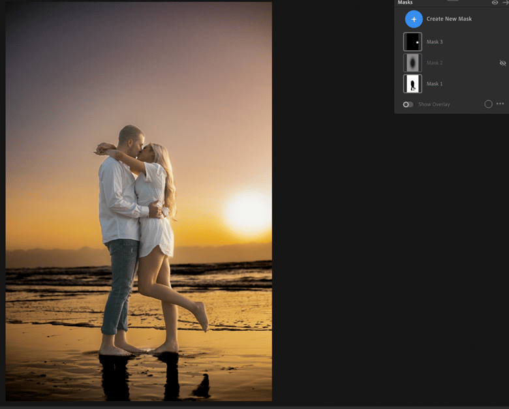
Task: Select the Mask 2 radial gradient thumbnail
Action: [412, 63]
